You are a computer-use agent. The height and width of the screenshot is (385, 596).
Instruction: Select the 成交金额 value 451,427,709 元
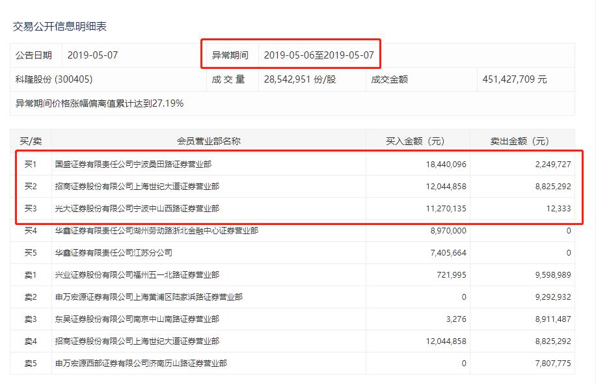[x=515, y=79]
